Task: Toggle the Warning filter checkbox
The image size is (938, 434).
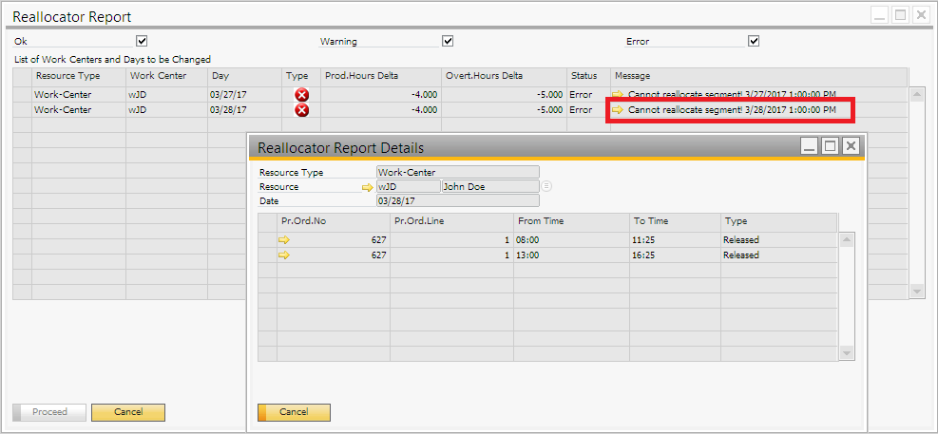Action: (x=448, y=41)
